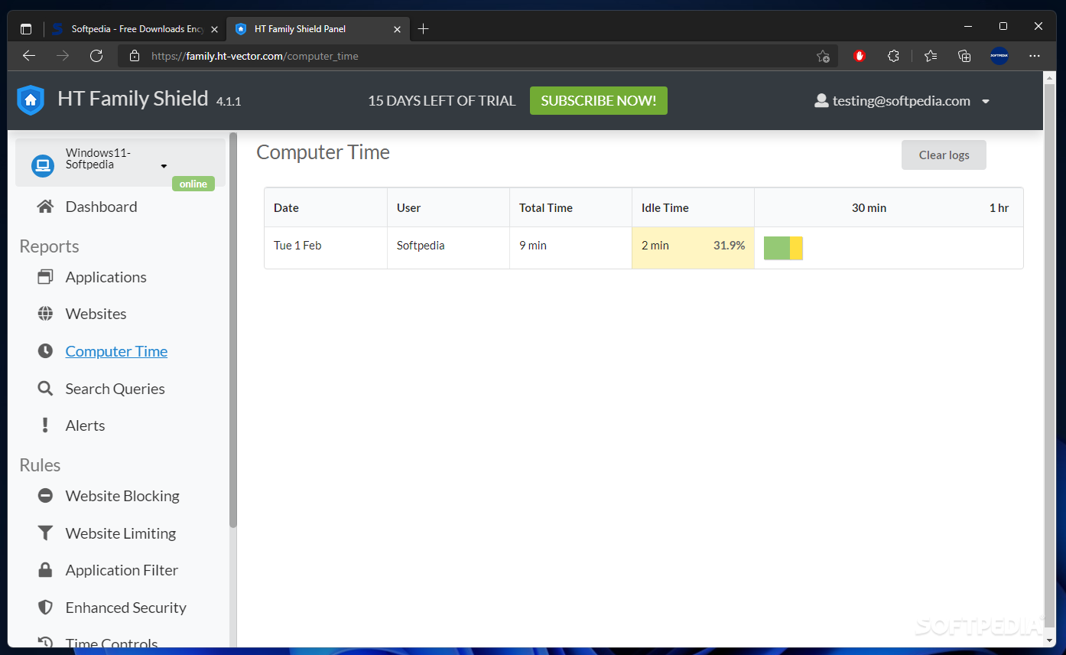The image size is (1066, 655).
Task: Open the Websites report
Action: 96,314
